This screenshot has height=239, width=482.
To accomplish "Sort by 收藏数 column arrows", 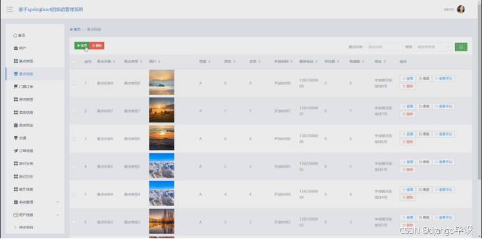I will coord(363,62).
